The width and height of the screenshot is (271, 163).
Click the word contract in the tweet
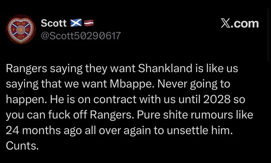(115, 99)
